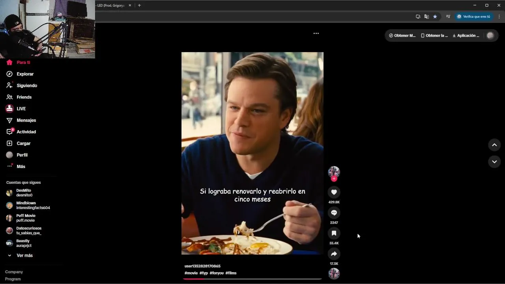Click the translate page icon
This screenshot has width=505, height=284.
pyautogui.click(x=426, y=17)
